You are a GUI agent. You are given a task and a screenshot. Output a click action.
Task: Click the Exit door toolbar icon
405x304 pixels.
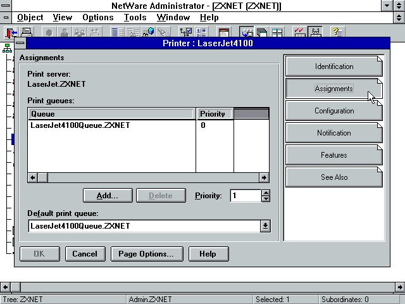coord(11,32)
